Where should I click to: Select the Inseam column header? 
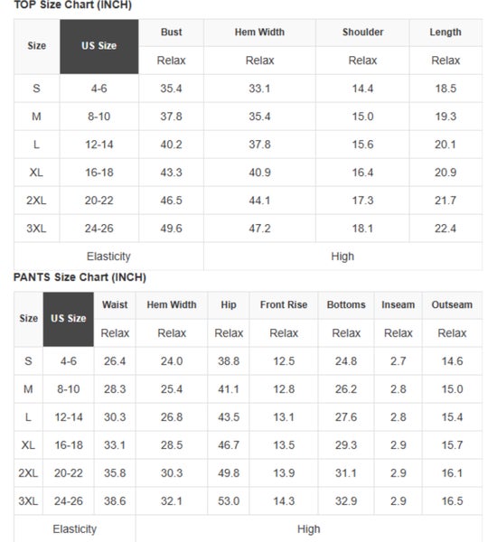click(399, 305)
